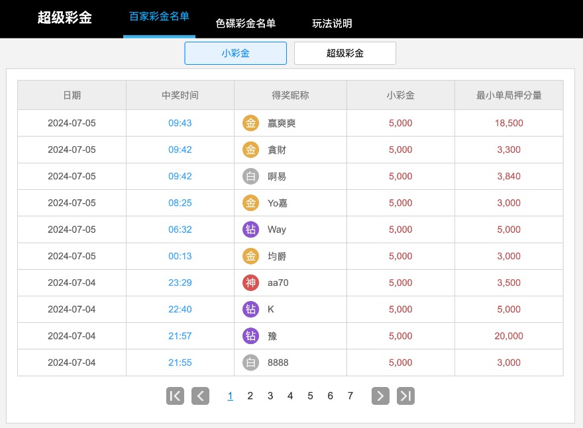Go to page 2 of results
This screenshot has height=428, width=583.
(250, 396)
